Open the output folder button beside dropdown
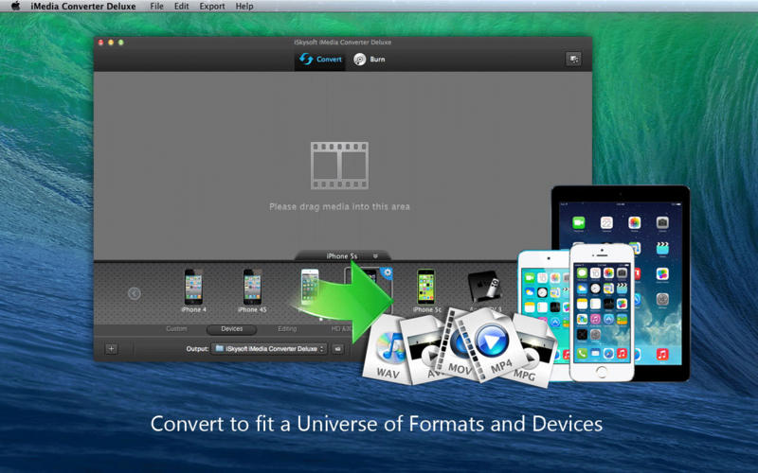 (338, 349)
